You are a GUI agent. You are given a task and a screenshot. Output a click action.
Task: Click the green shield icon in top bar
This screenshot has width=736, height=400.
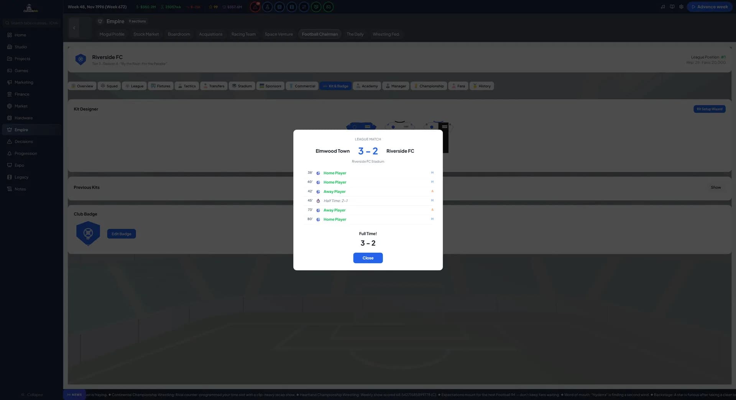(316, 7)
